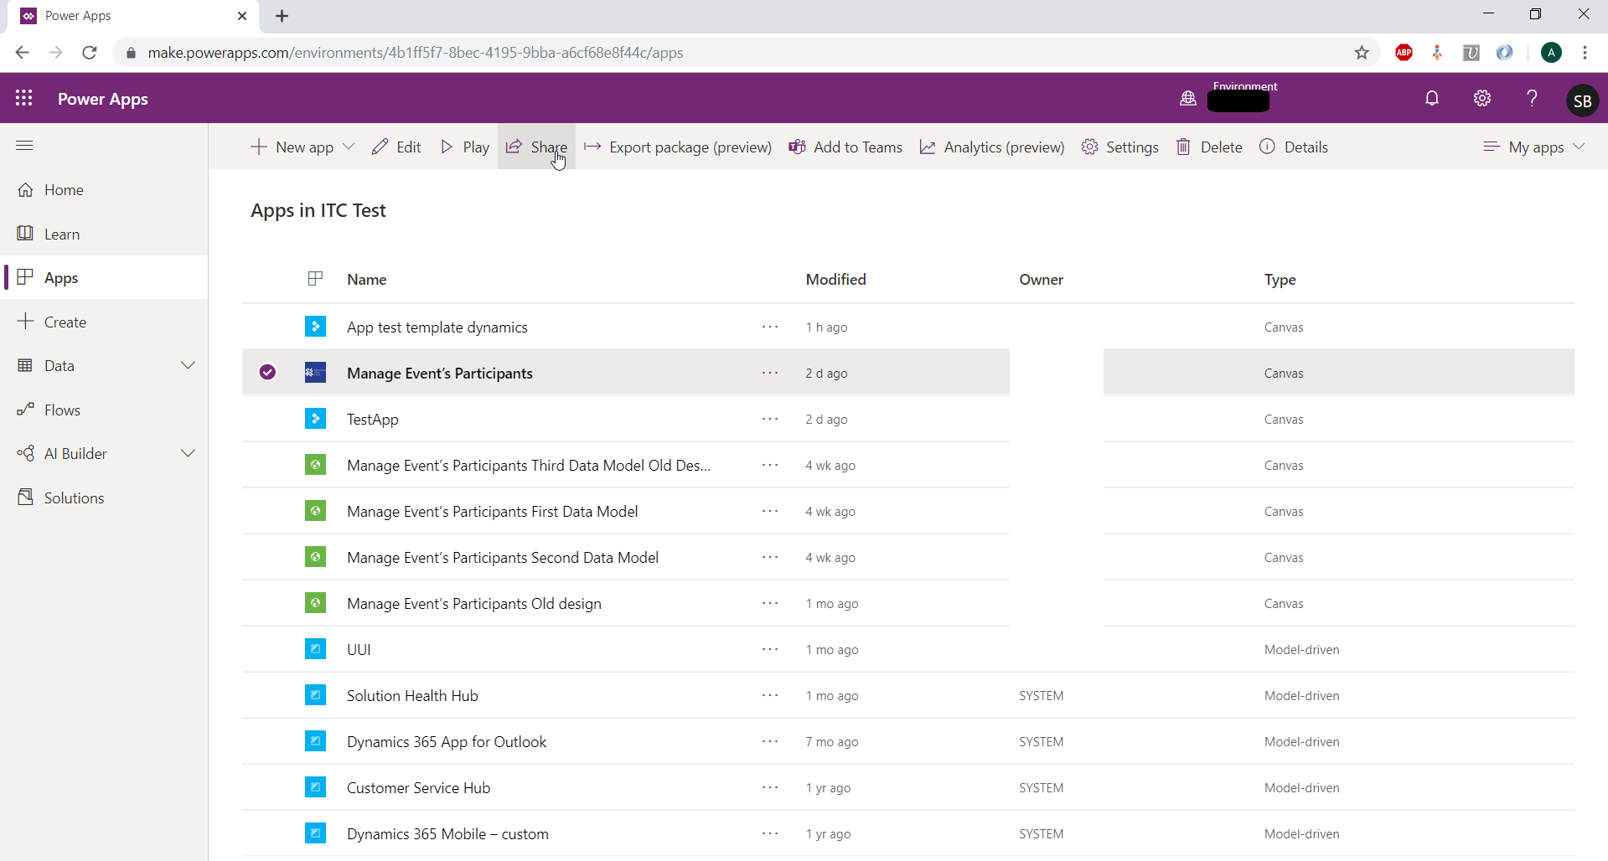The height and width of the screenshot is (861, 1608).
Task: Open more options for Dynamics 365 App for Outlook
Action: tap(770, 741)
